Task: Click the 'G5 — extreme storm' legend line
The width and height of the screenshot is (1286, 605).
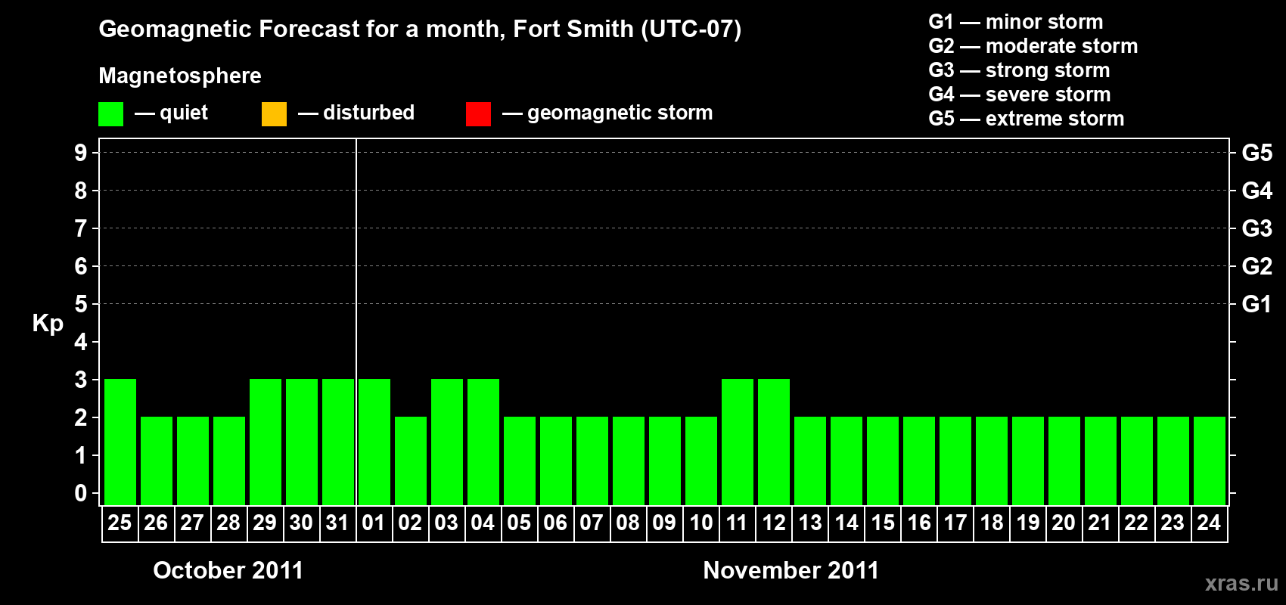Action: coord(1027,119)
